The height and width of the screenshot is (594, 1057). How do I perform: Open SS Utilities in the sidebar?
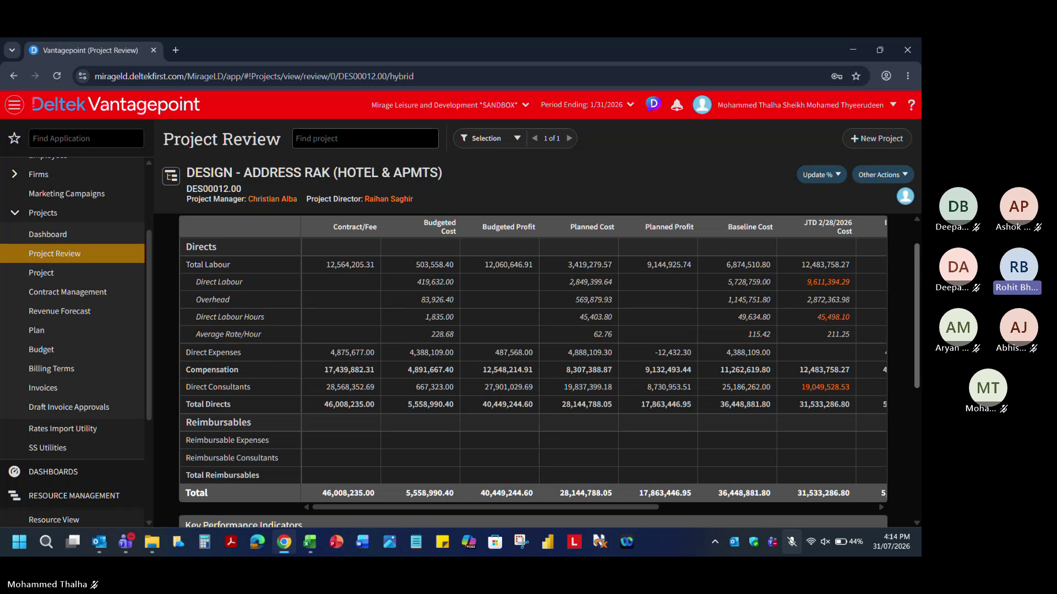(47, 448)
